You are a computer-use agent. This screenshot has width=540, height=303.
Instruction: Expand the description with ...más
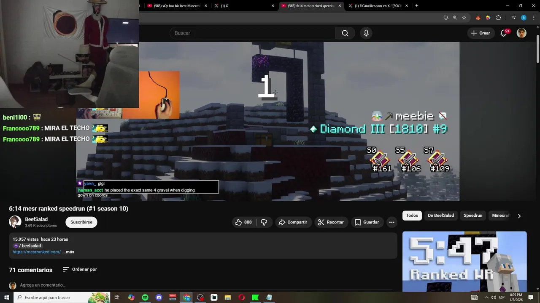[x=68, y=252]
